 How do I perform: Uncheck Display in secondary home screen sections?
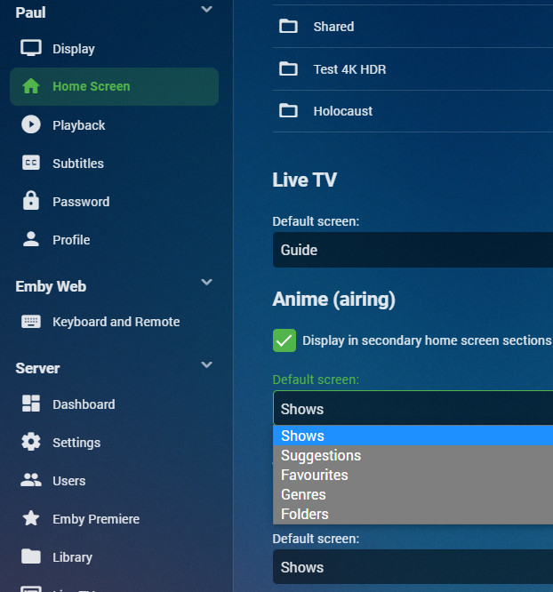click(x=285, y=340)
